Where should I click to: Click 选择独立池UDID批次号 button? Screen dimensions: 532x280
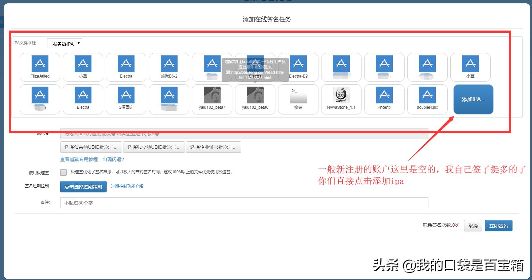[154, 147]
